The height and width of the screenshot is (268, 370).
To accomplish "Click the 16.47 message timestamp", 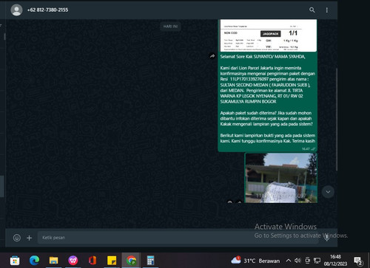I will tap(306, 149).
